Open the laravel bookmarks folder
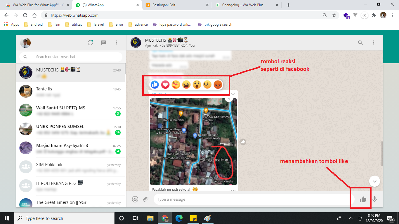The image size is (399, 224). tap(96, 24)
